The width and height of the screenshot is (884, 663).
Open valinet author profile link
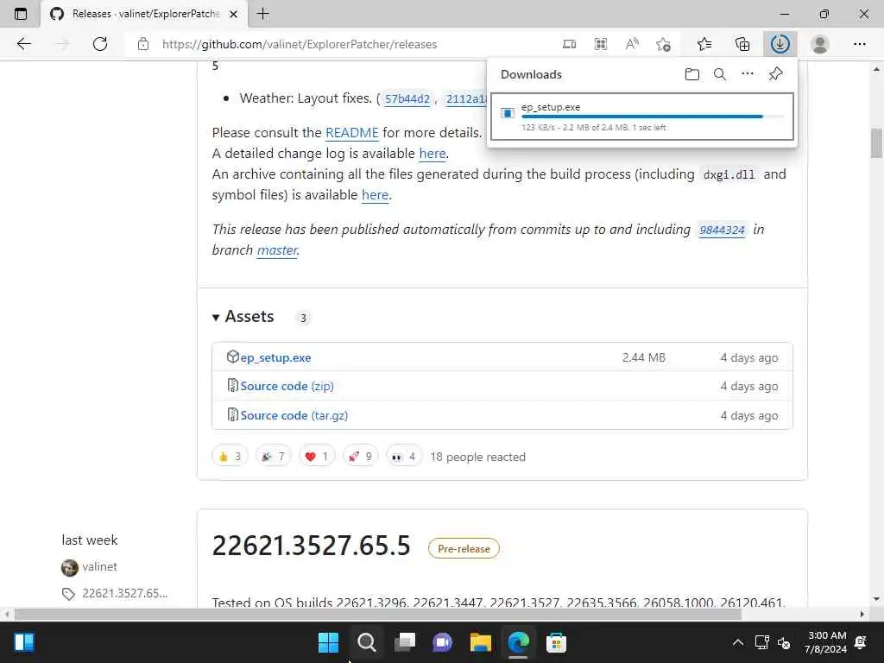coord(100,566)
